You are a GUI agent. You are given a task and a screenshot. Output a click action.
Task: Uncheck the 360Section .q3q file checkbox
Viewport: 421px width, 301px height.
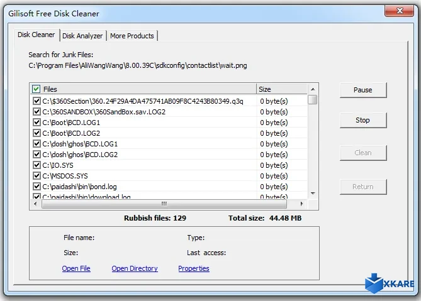tap(36, 101)
